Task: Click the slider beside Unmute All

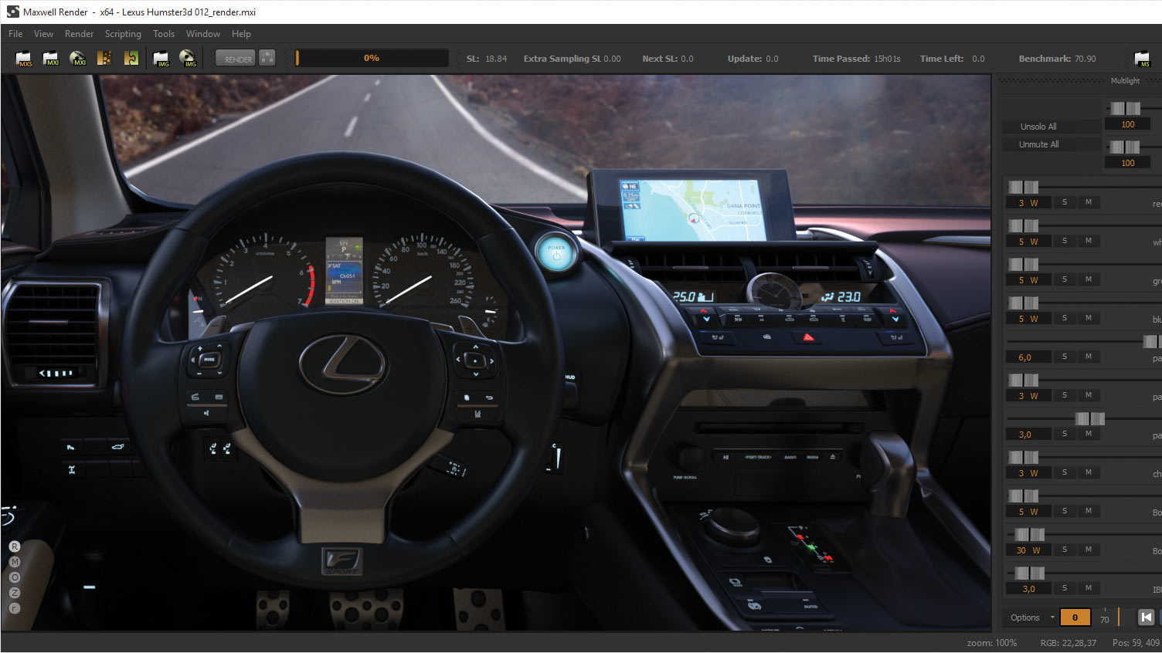Action: pos(1125,147)
